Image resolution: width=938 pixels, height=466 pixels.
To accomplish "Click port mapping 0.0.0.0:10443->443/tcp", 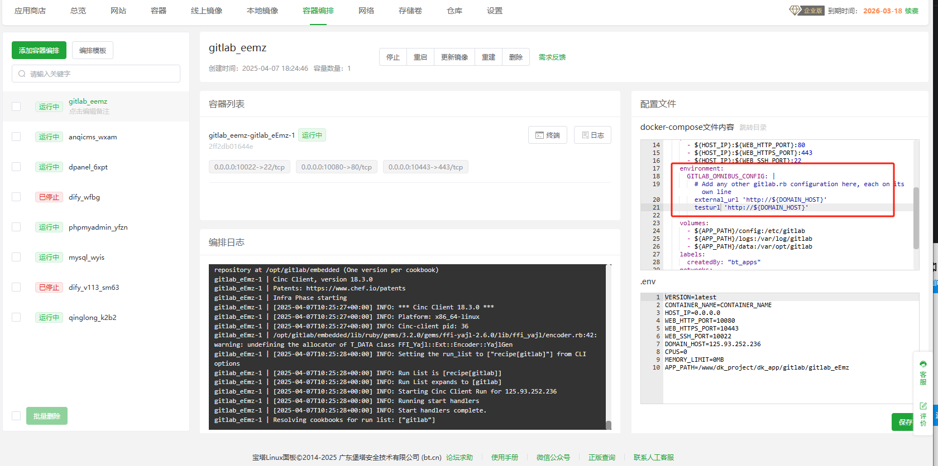I will click(426, 167).
